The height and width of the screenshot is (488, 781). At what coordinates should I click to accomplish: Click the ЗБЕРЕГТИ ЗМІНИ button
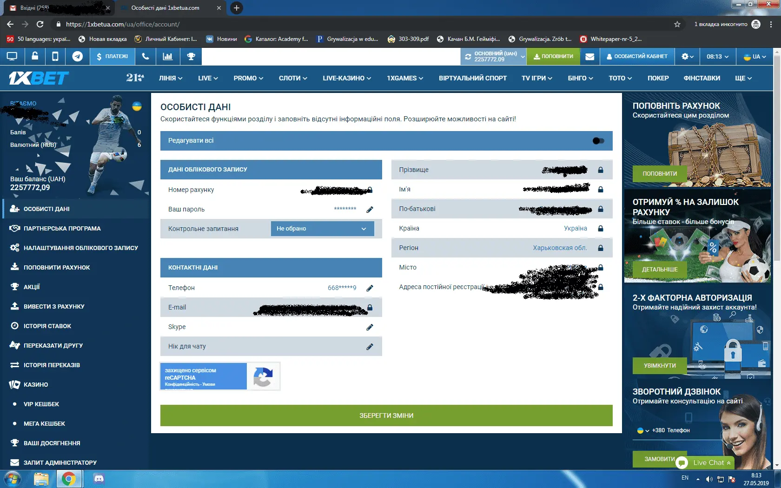(386, 415)
